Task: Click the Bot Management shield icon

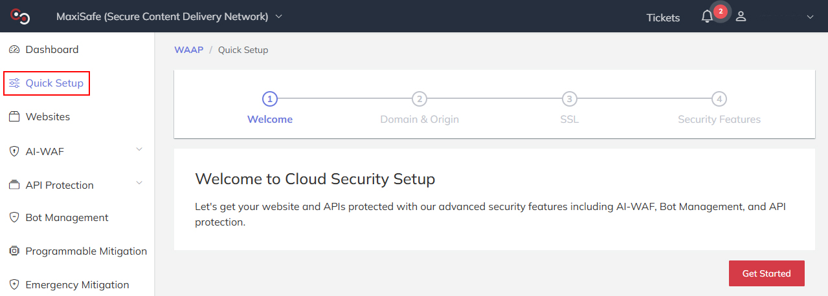Action: coord(14,218)
